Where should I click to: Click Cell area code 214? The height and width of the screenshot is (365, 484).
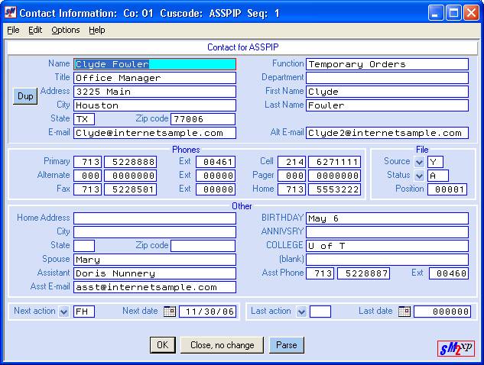(291, 162)
